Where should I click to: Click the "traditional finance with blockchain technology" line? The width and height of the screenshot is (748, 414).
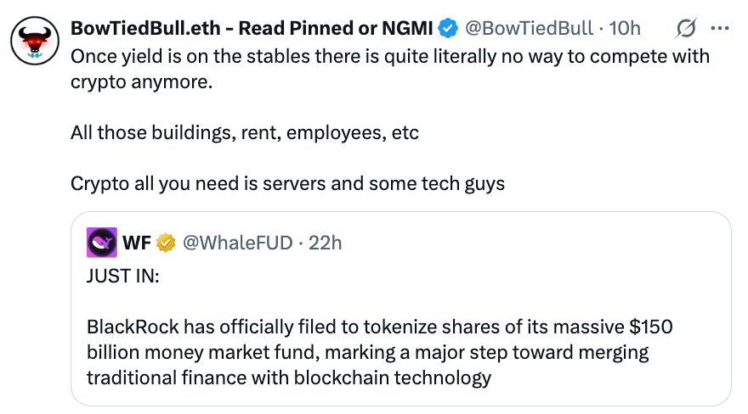(x=289, y=377)
